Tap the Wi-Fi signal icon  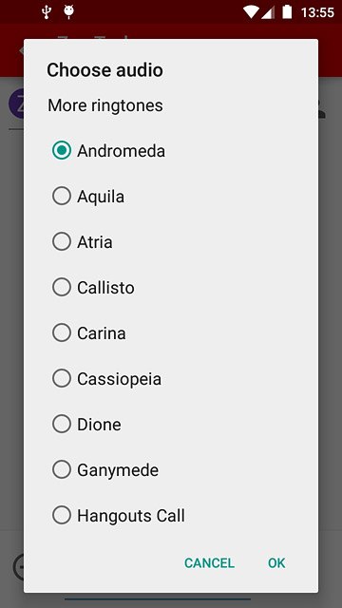(x=251, y=12)
